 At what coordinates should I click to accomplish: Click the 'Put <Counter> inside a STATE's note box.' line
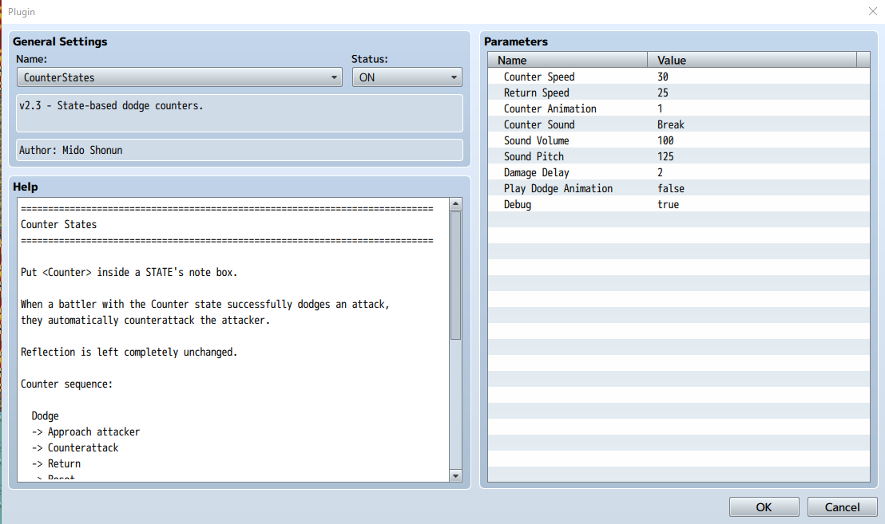(x=129, y=272)
